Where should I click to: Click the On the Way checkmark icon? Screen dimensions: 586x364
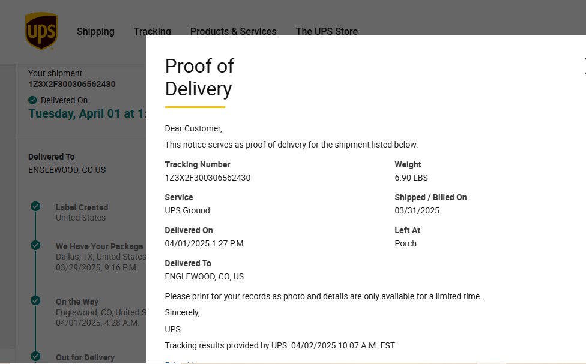click(x=35, y=300)
